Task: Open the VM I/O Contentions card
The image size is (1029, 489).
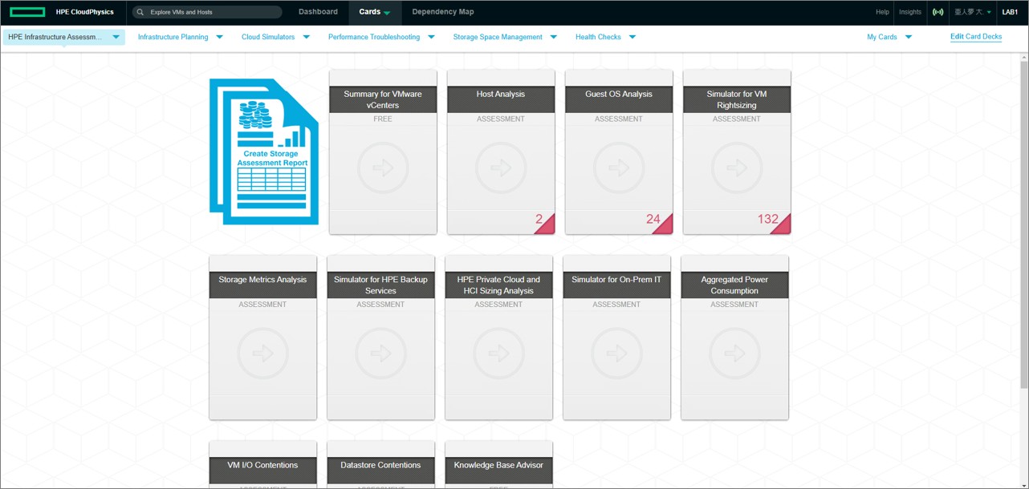Action: click(x=263, y=465)
